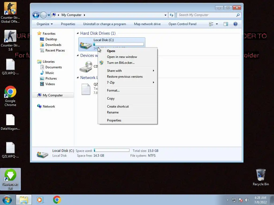Collapse the Devices group triangle
274x205 pixels.
point(78,56)
